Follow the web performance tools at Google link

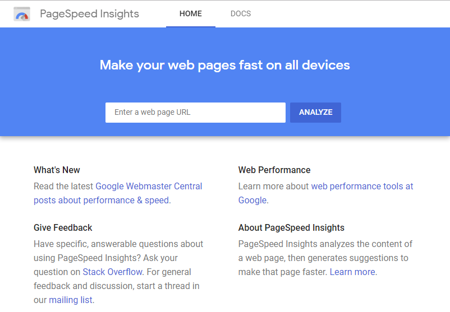pos(326,193)
